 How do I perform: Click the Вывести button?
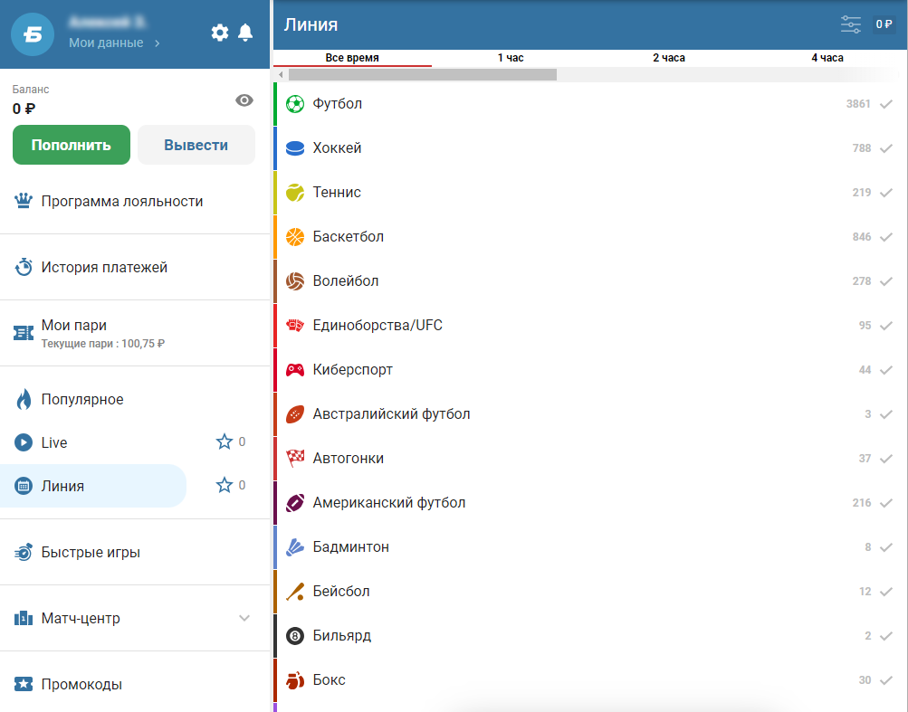pos(196,145)
